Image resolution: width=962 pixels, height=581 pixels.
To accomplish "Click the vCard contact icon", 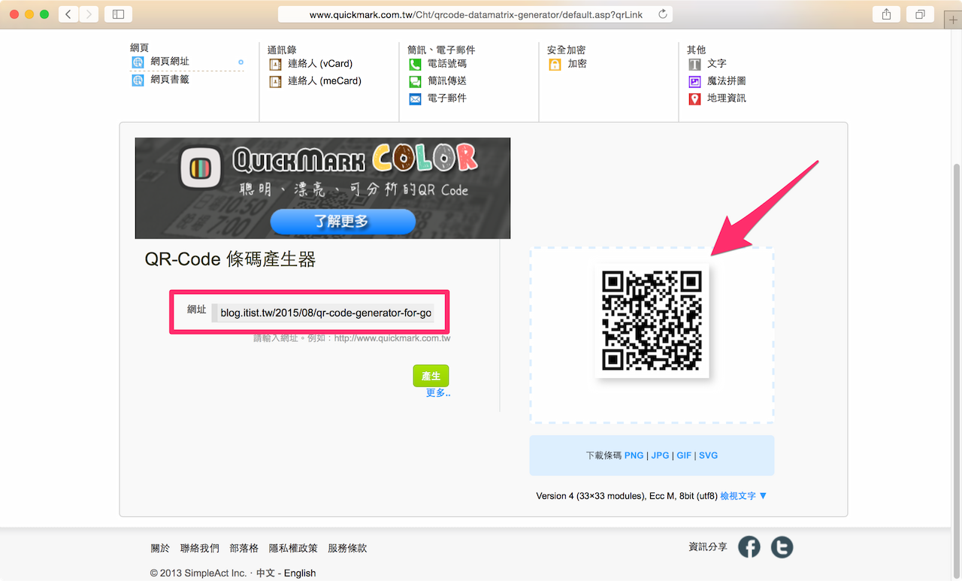I will (275, 64).
